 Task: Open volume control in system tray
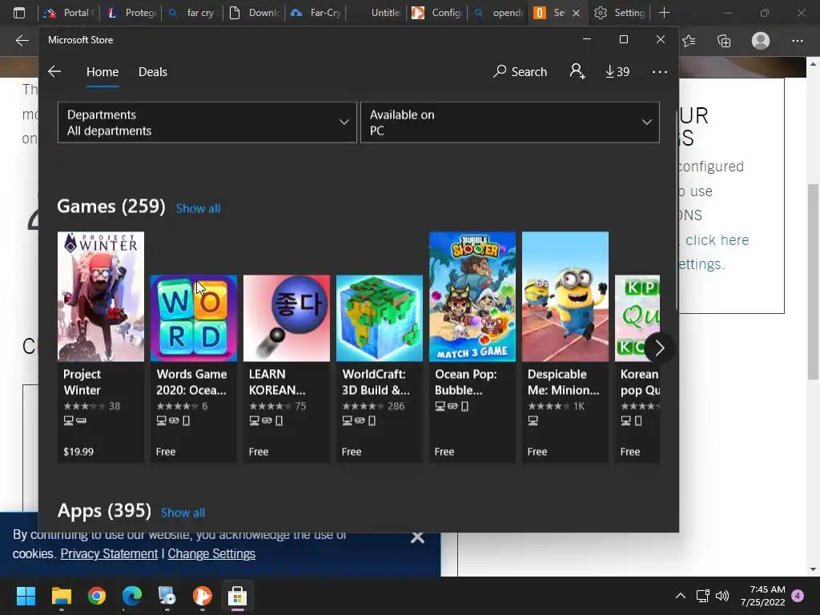722,596
